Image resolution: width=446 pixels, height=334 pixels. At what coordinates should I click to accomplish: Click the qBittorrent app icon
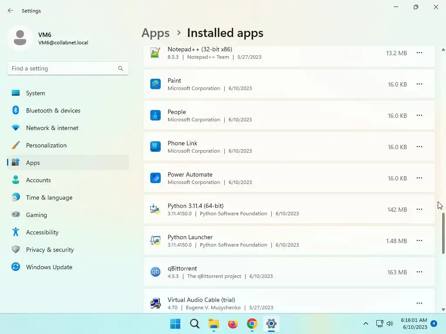point(155,272)
